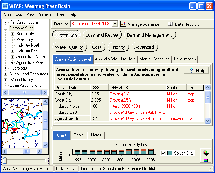Expand the Hydrology tree node
The image size is (215, 173).
point(5,68)
